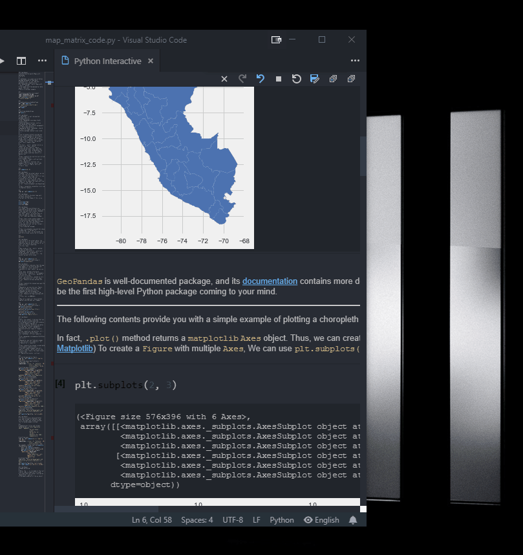Open notifications with the bell icon

pos(353,520)
